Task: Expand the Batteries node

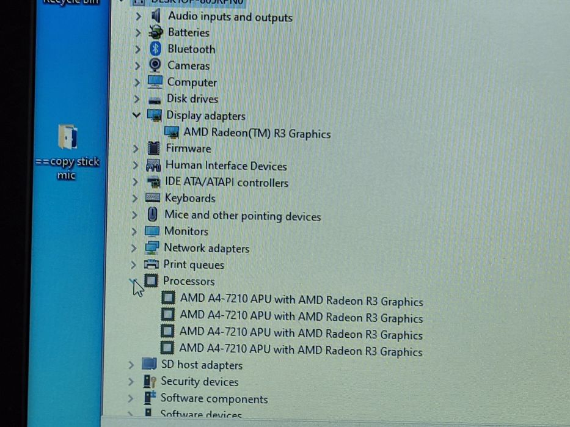Action: point(138,33)
